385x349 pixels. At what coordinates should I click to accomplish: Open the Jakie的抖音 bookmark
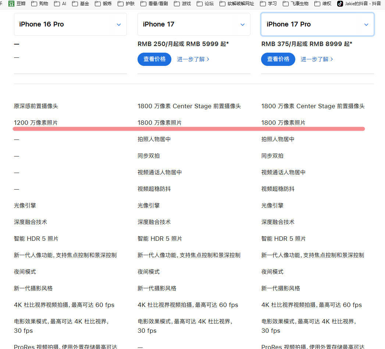tap(359, 3)
